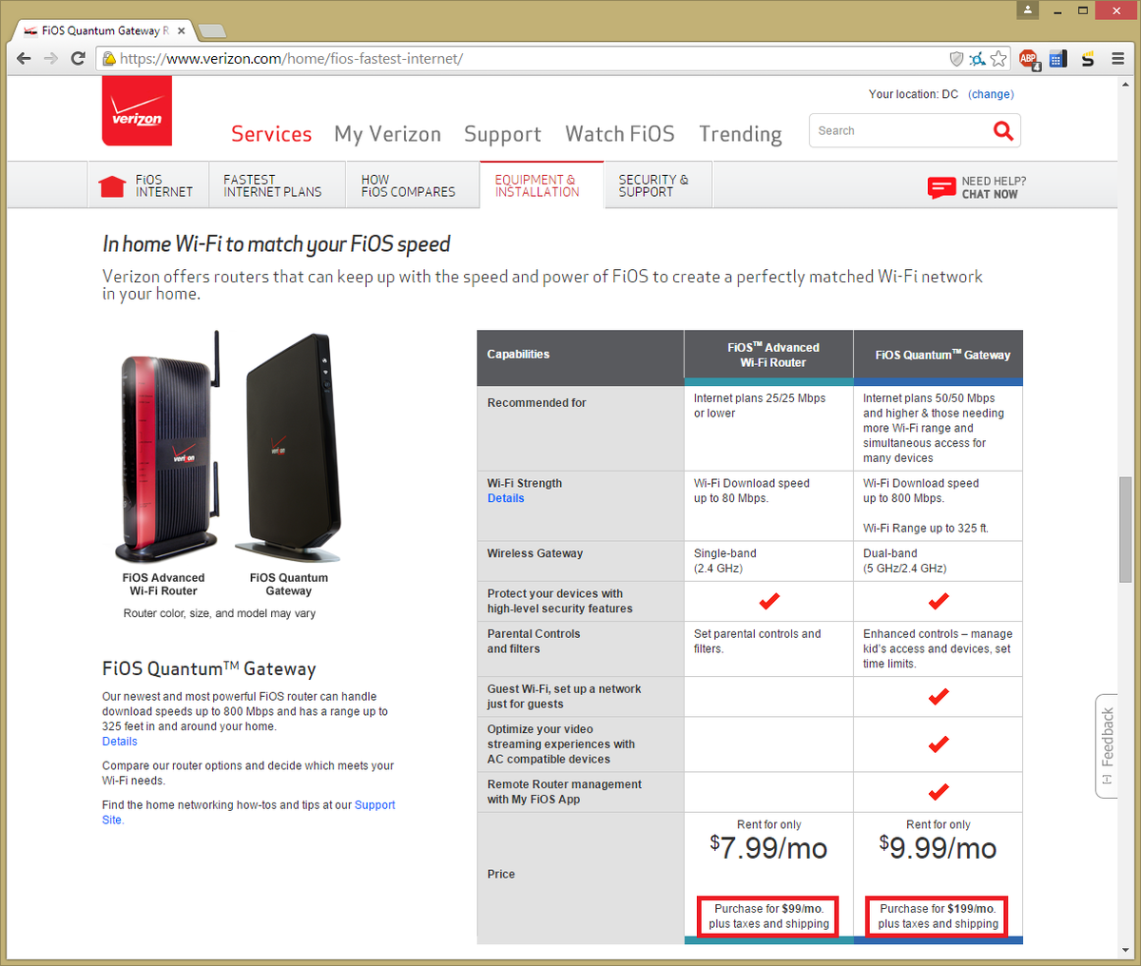Select the FiOS Internet tab

149,185
